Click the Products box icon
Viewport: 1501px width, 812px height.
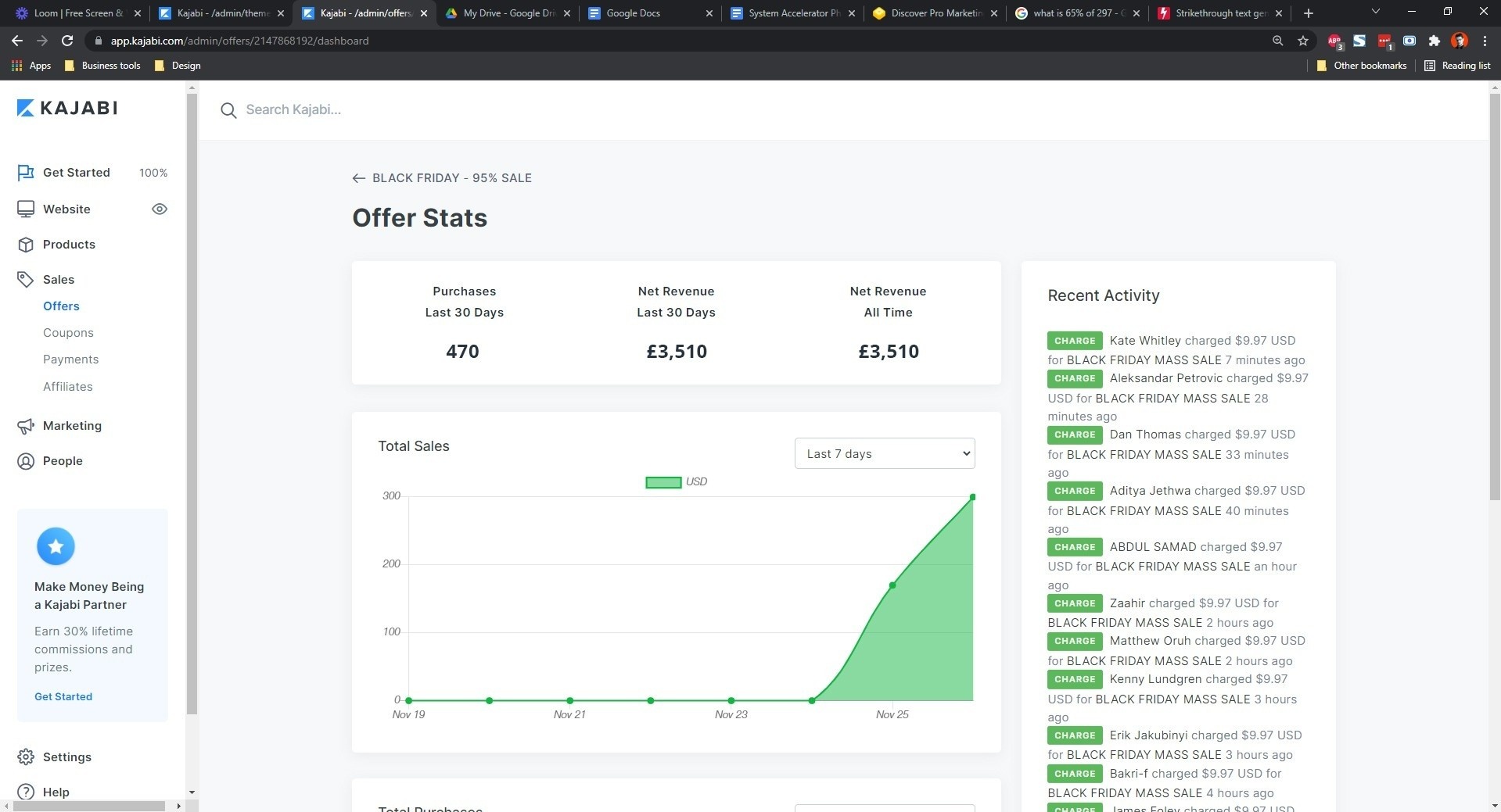(26, 245)
